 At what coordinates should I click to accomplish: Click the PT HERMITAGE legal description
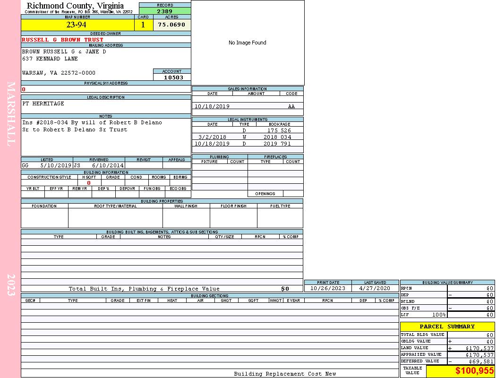pos(43,103)
